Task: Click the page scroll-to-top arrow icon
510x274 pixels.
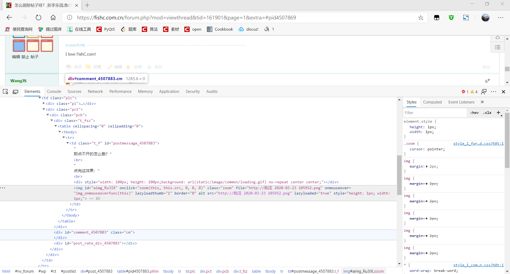Action: pos(498,38)
